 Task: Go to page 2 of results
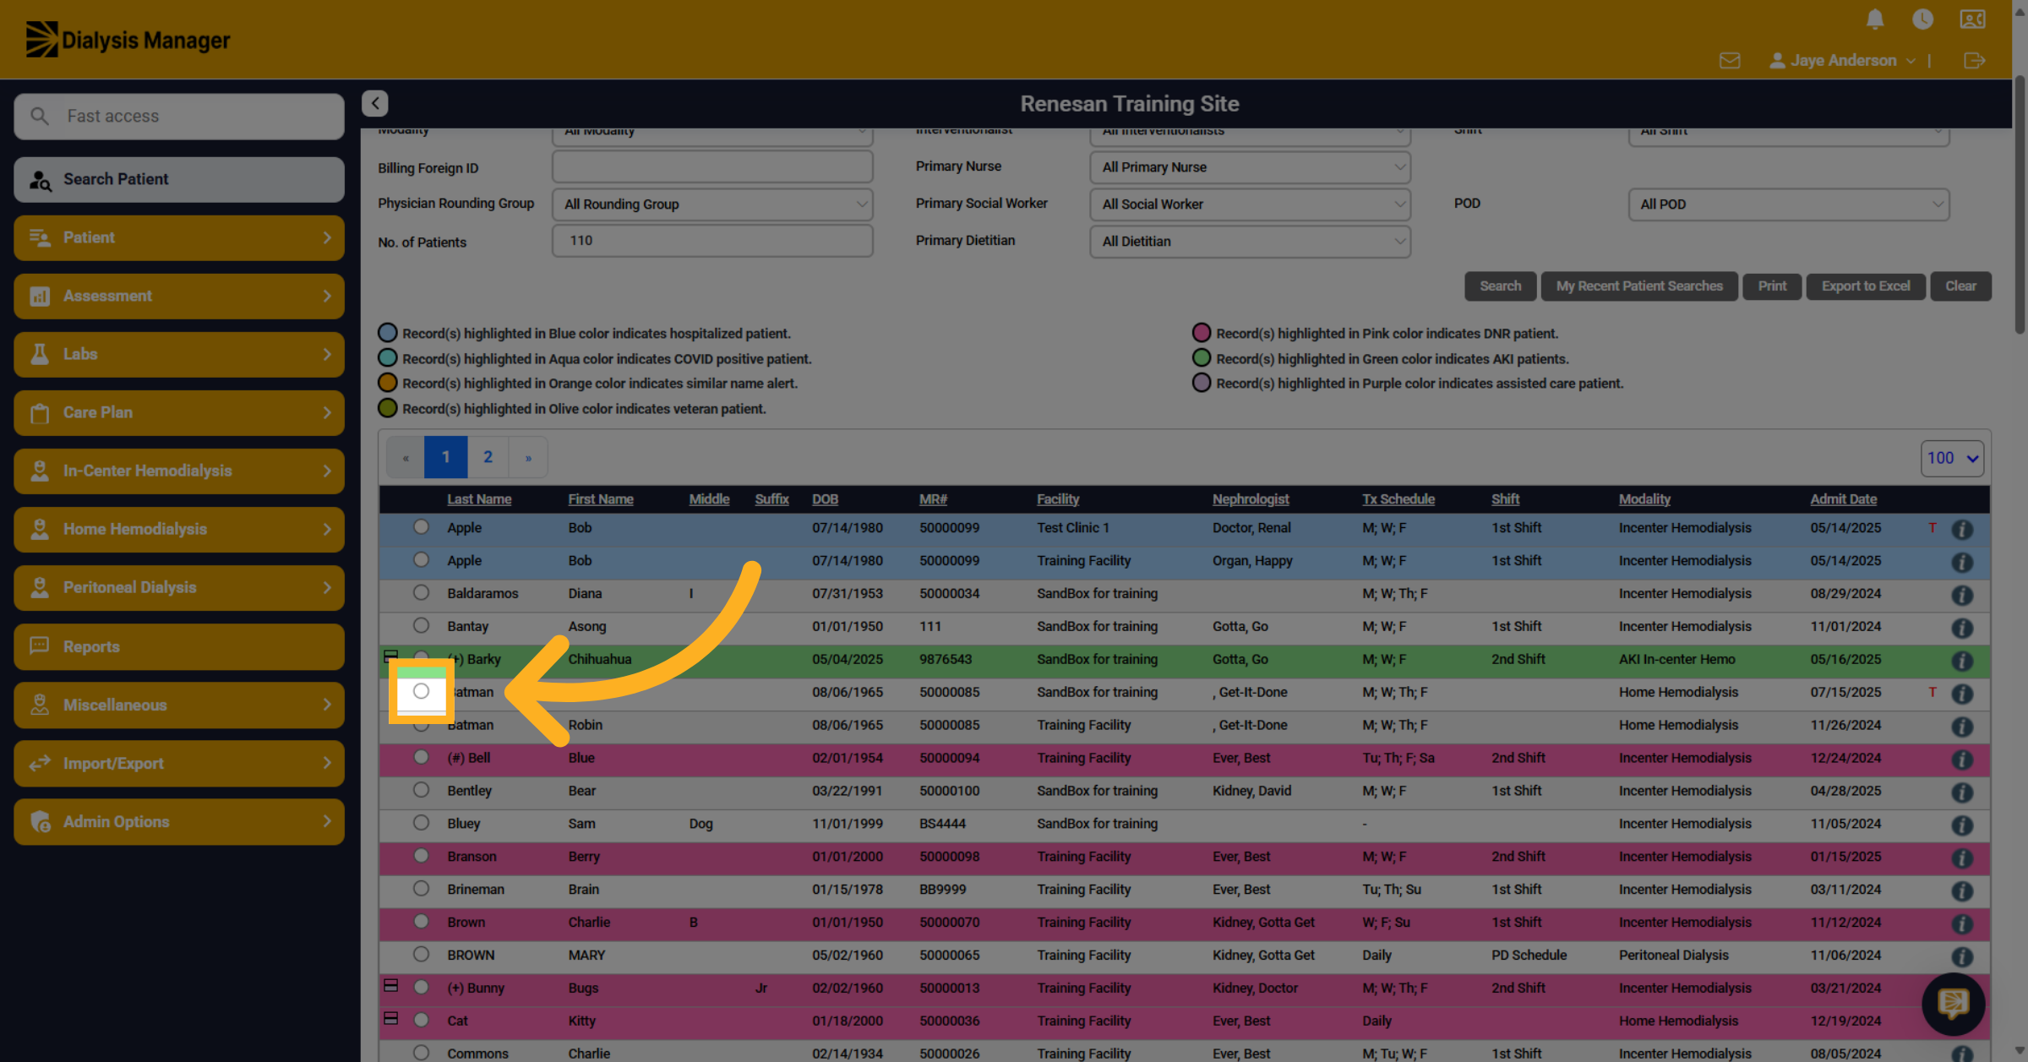(x=488, y=457)
